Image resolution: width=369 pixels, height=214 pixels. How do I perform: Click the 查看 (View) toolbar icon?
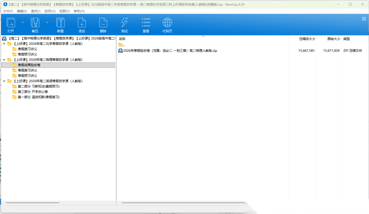[x=146, y=23]
